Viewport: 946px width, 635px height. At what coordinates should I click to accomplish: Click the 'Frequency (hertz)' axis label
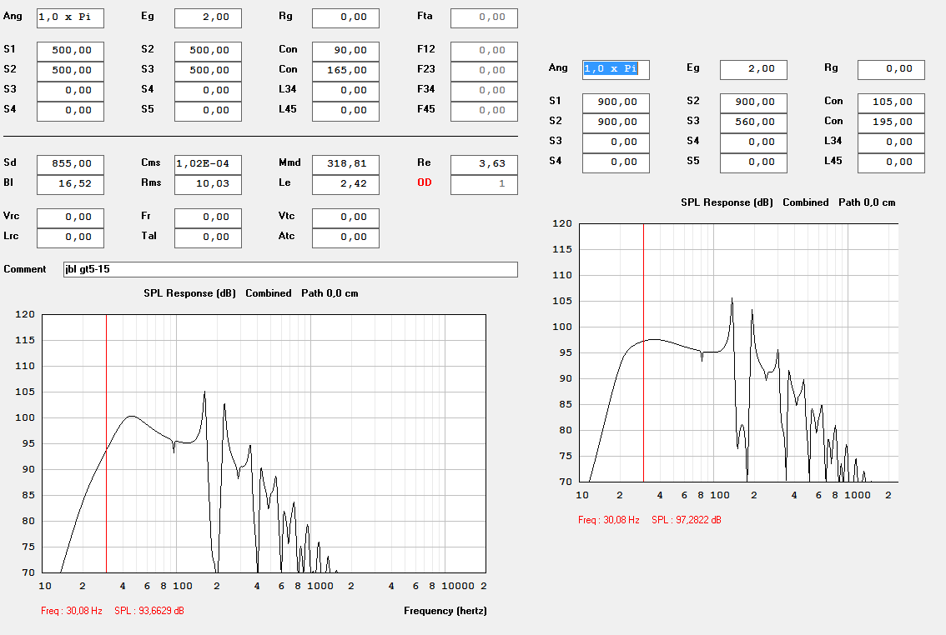pyautogui.click(x=445, y=611)
